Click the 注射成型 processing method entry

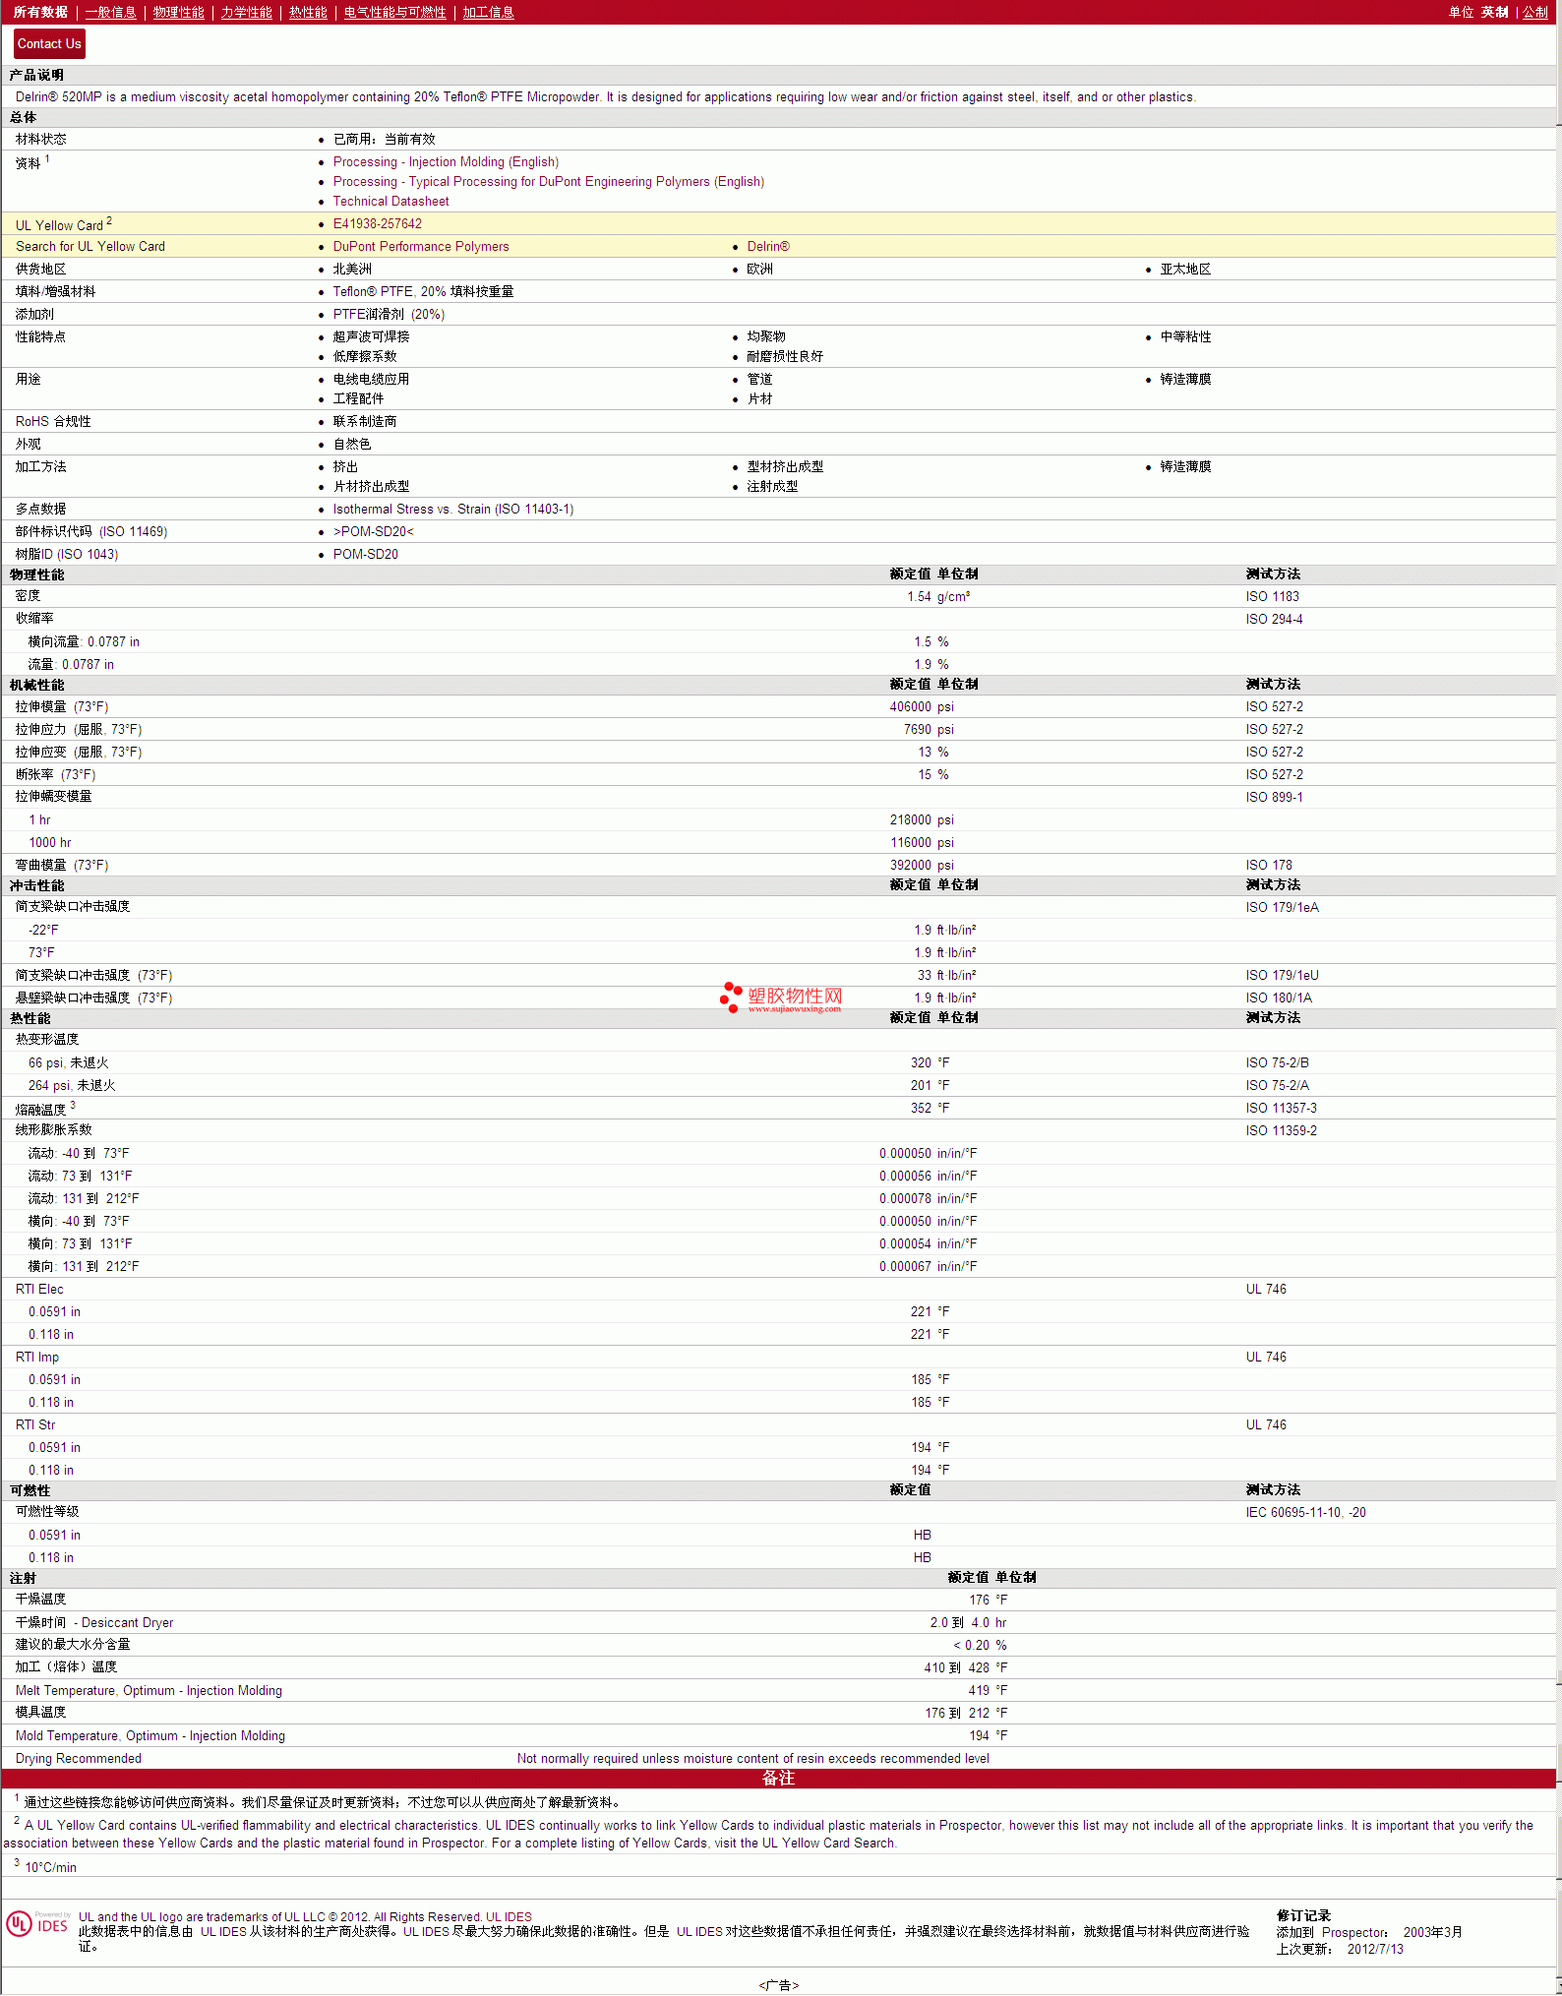click(772, 487)
